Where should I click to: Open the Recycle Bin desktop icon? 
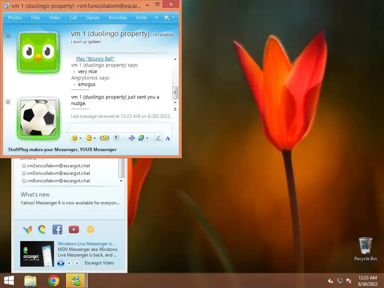(365, 249)
